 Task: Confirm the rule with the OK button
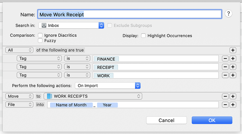[x=212, y=120]
